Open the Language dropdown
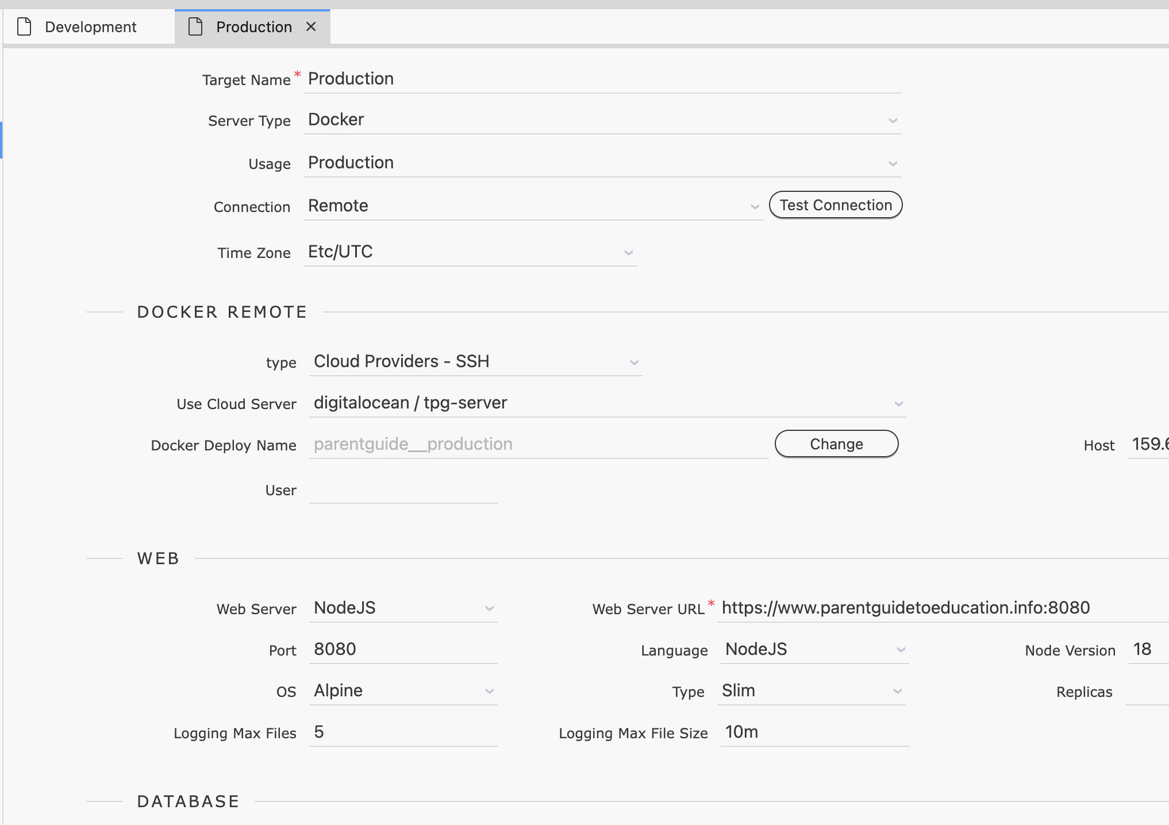This screenshot has height=825, width=1169. coord(814,649)
